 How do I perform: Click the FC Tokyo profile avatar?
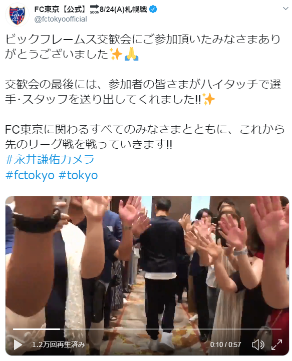tap(18, 15)
